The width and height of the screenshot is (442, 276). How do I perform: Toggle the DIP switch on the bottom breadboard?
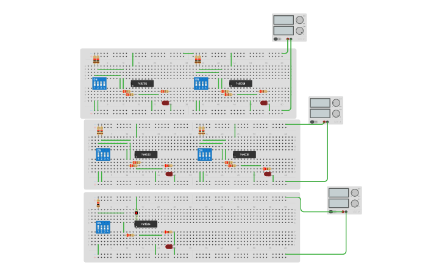[103, 227]
